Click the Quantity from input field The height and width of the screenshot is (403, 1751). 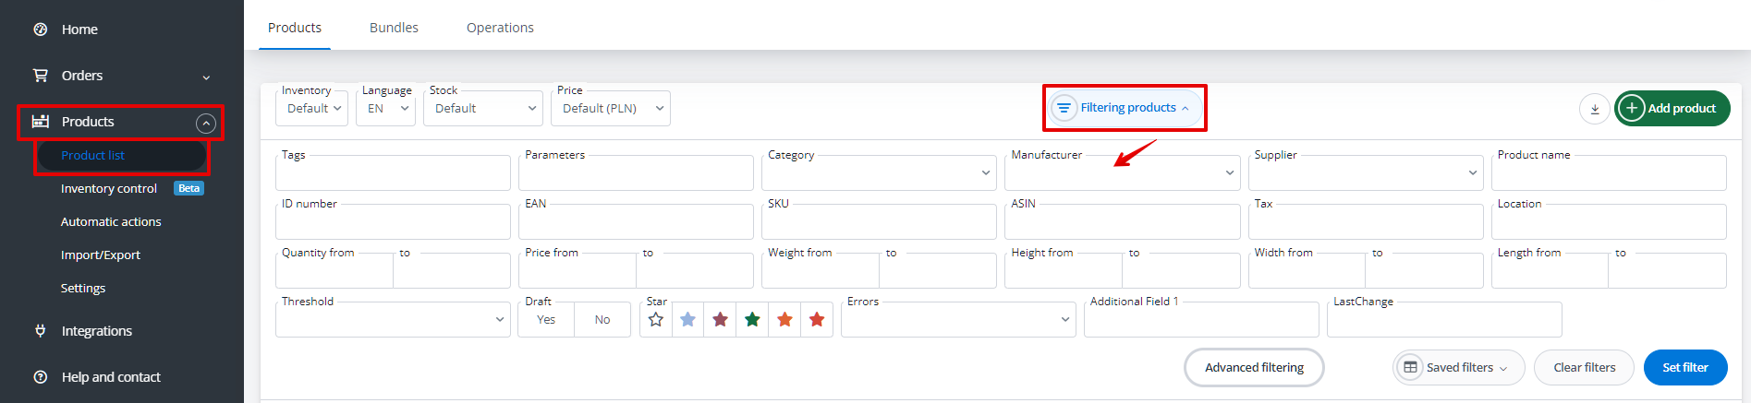click(334, 270)
